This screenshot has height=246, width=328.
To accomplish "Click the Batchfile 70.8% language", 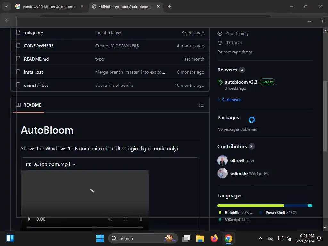I will point(238,213).
